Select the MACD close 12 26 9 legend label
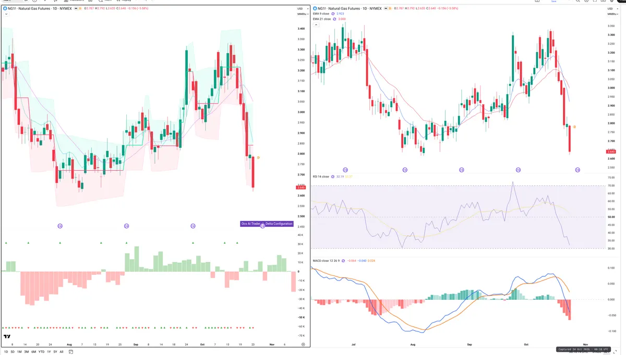 click(x=326, y=260)
